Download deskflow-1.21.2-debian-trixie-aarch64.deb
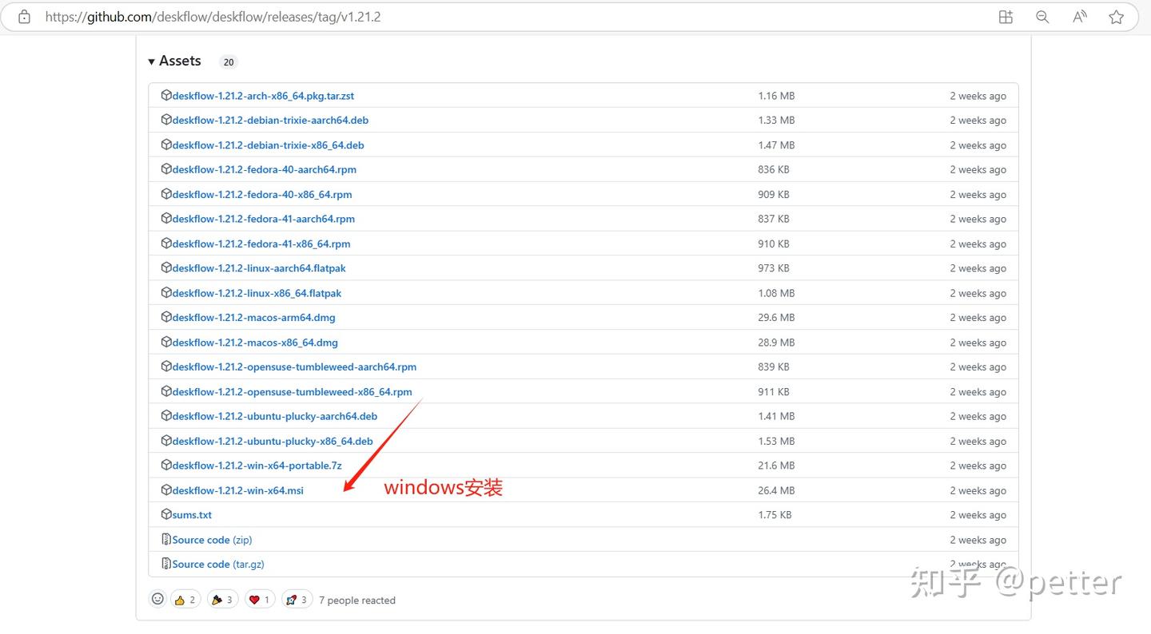This screenshot has height=634, width=1151. tap(270, 121)
